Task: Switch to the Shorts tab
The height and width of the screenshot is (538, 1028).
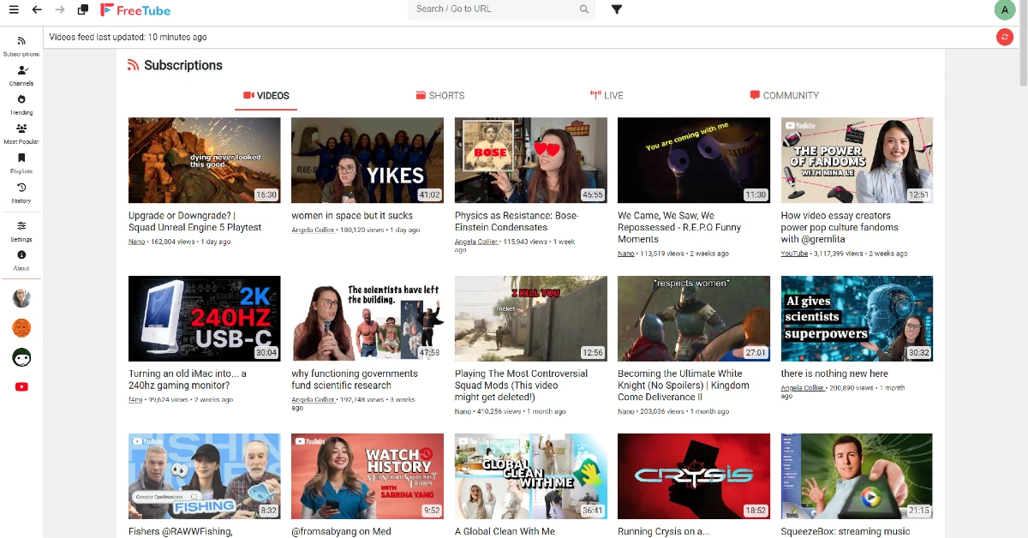Action: click(x=440, y=96)
